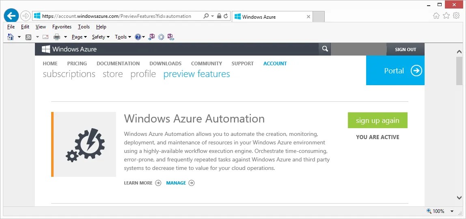The width and height of the screenshot is (466, 219).
Task: Open the Page dropdown in command bar
Action: pyautogui.click(x=79, y=37)
